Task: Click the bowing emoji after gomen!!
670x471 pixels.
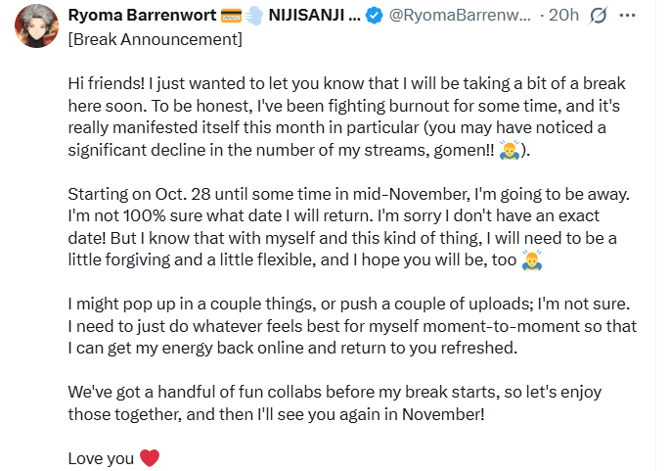Action: tap(509, 151)
